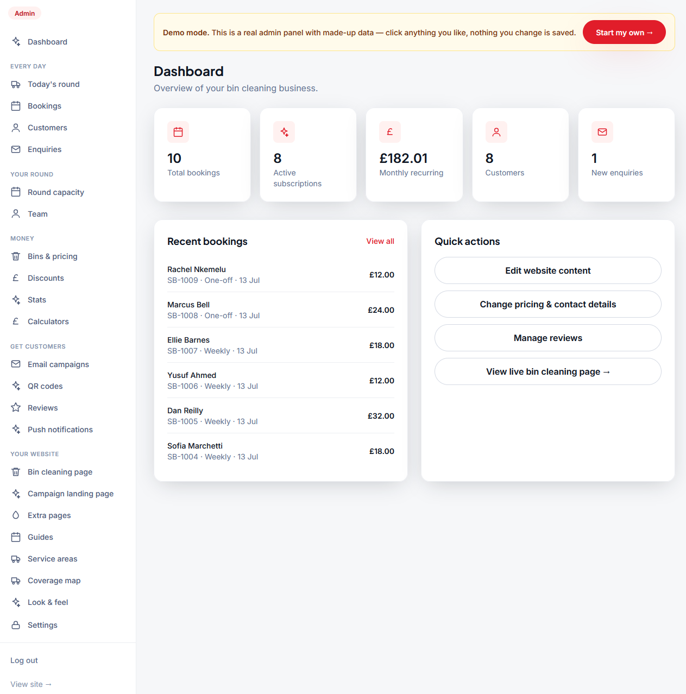Open Round capacity menu item
686x694 pixels.
point(68,192)
